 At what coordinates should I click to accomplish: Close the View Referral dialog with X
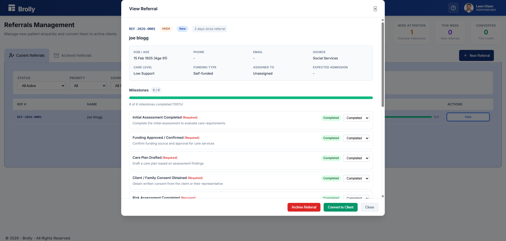click(375, 9)
